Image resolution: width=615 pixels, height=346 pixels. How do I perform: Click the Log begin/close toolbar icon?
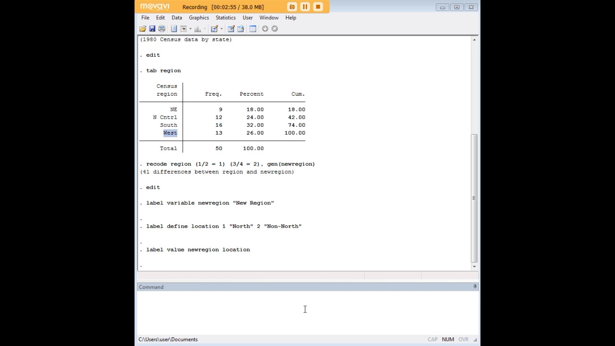click(x=174, y=29)
